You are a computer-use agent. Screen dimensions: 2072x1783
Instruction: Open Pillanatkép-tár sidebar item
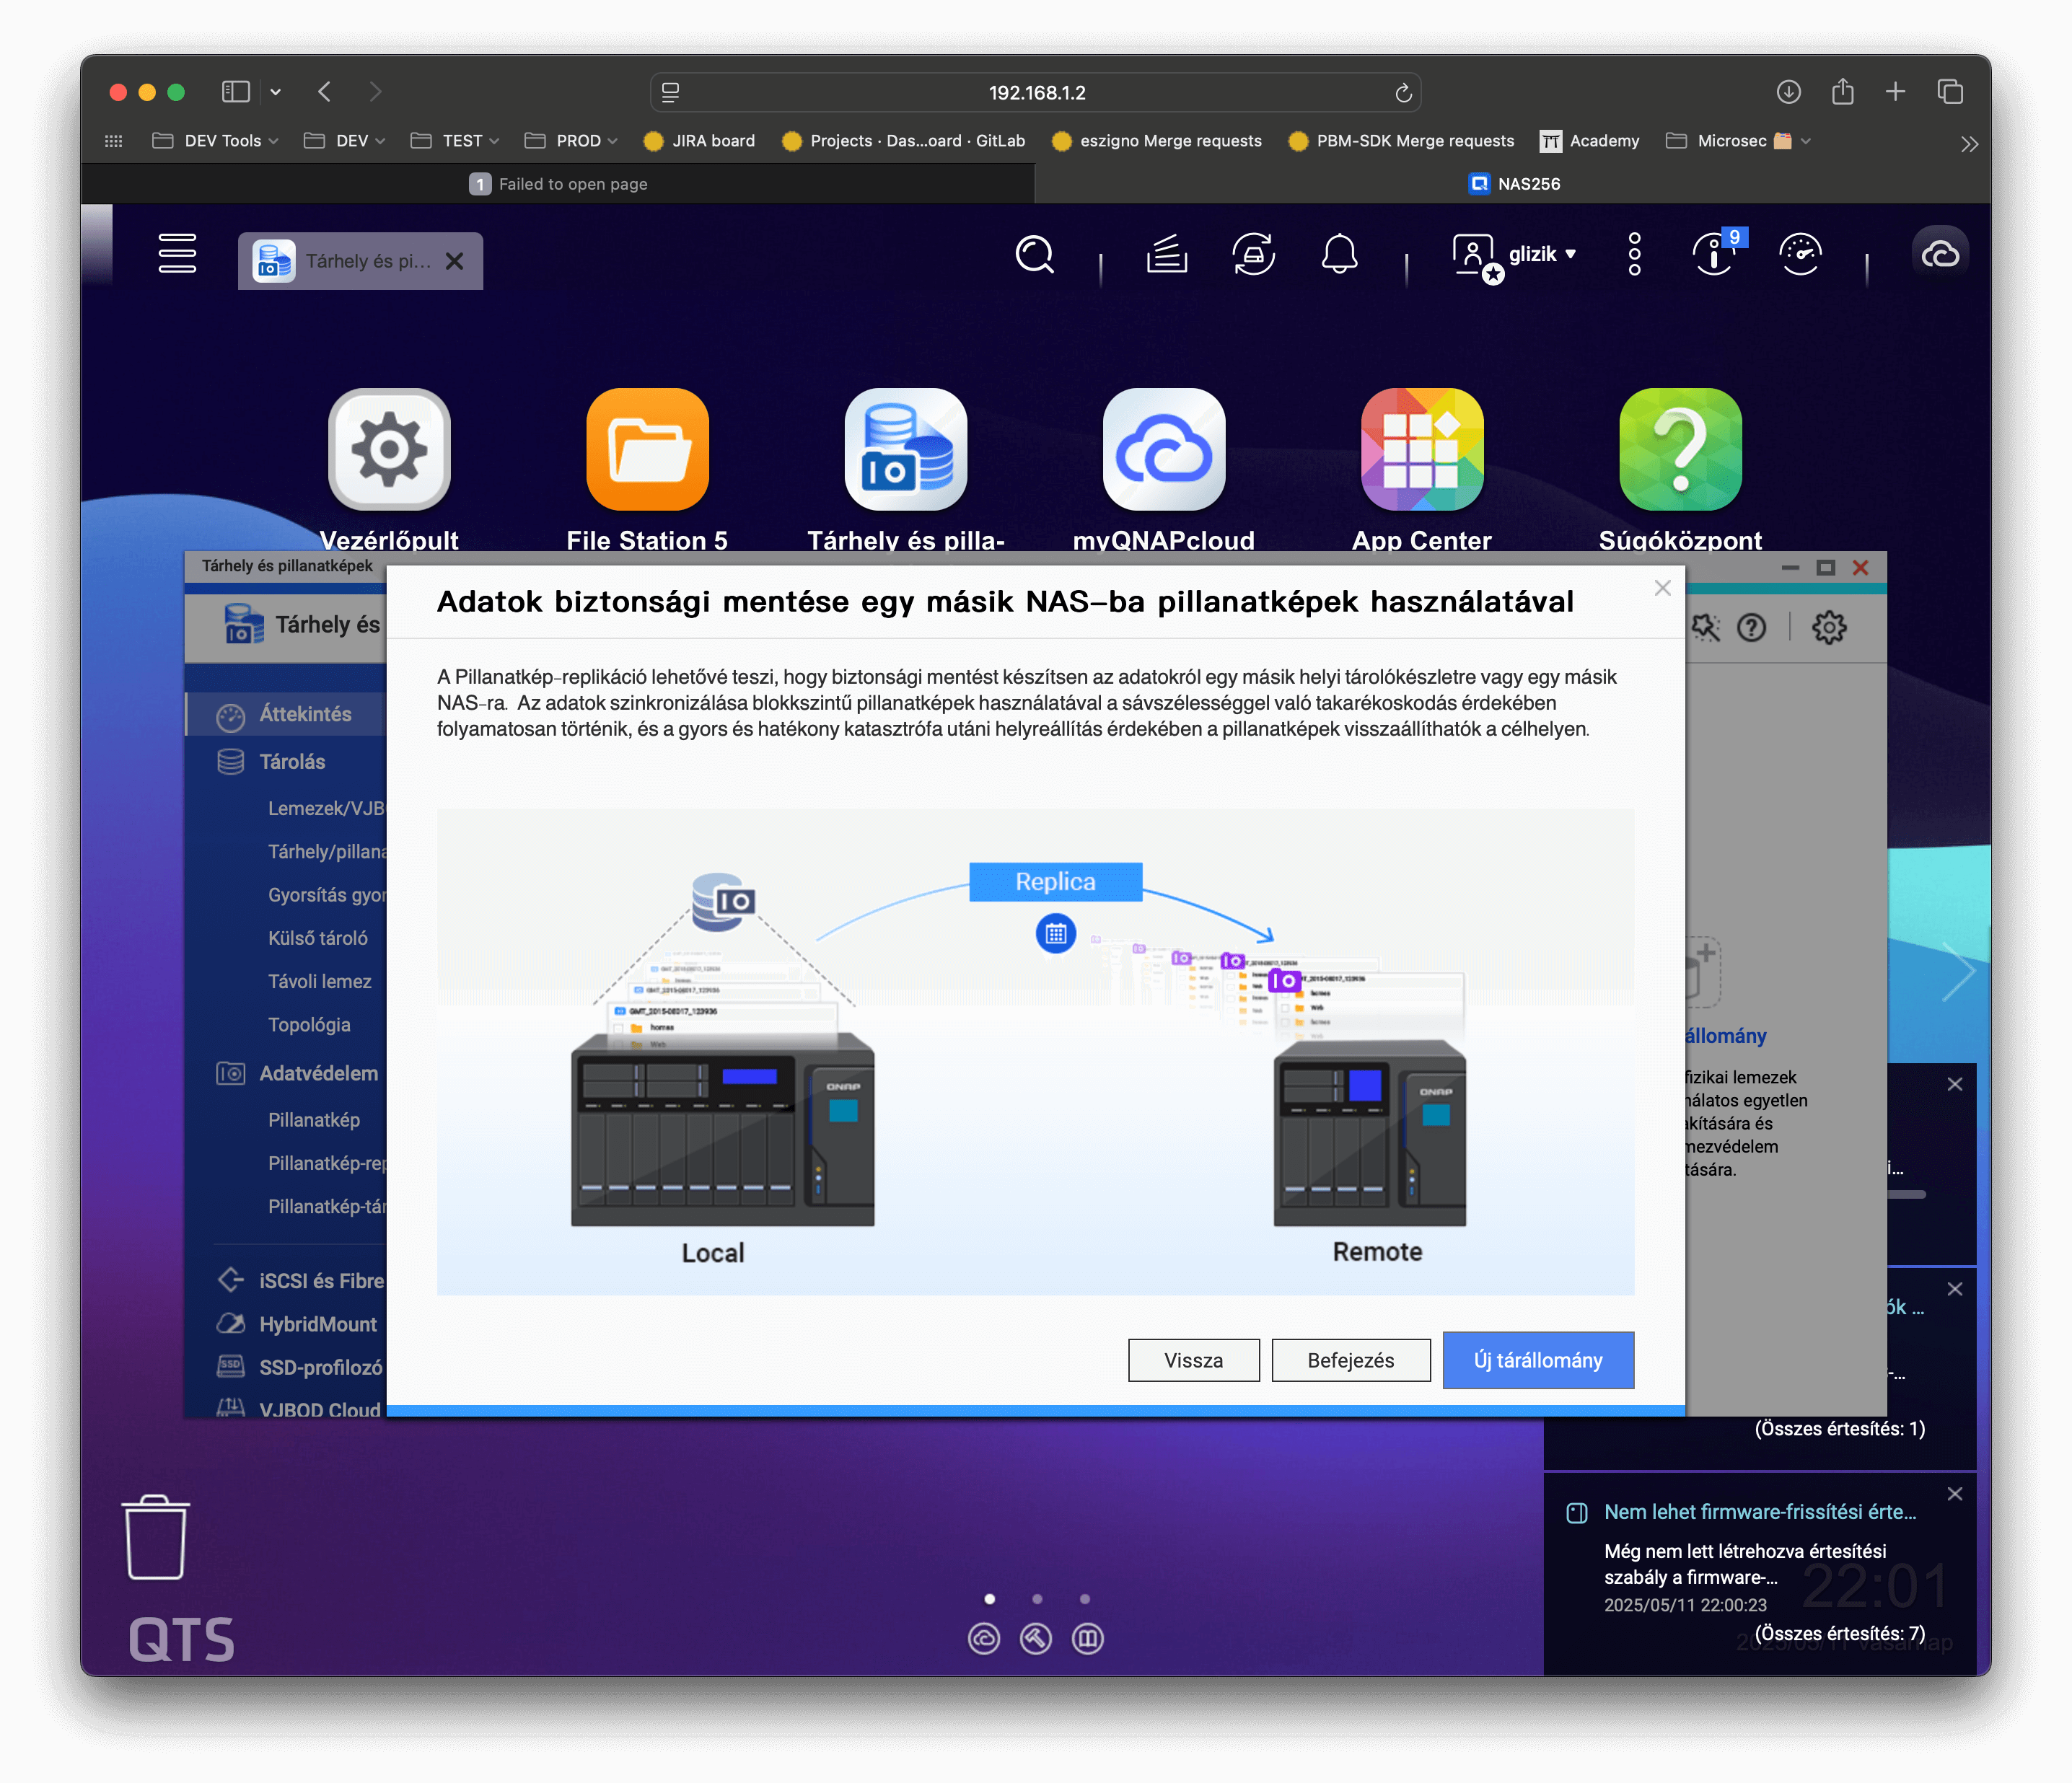click(x=326, y=1206)
